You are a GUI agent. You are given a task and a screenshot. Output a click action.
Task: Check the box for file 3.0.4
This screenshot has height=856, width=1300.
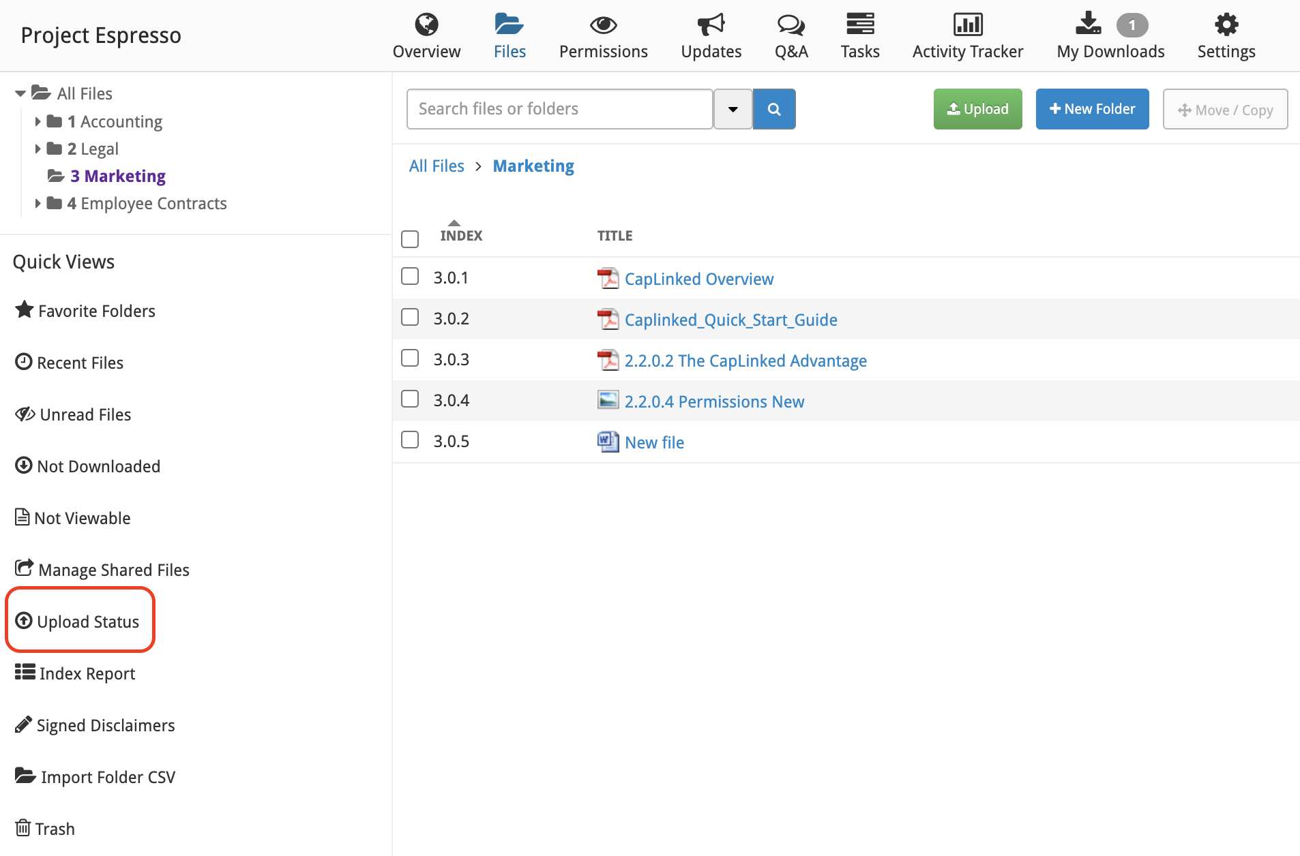pos(410,399)
